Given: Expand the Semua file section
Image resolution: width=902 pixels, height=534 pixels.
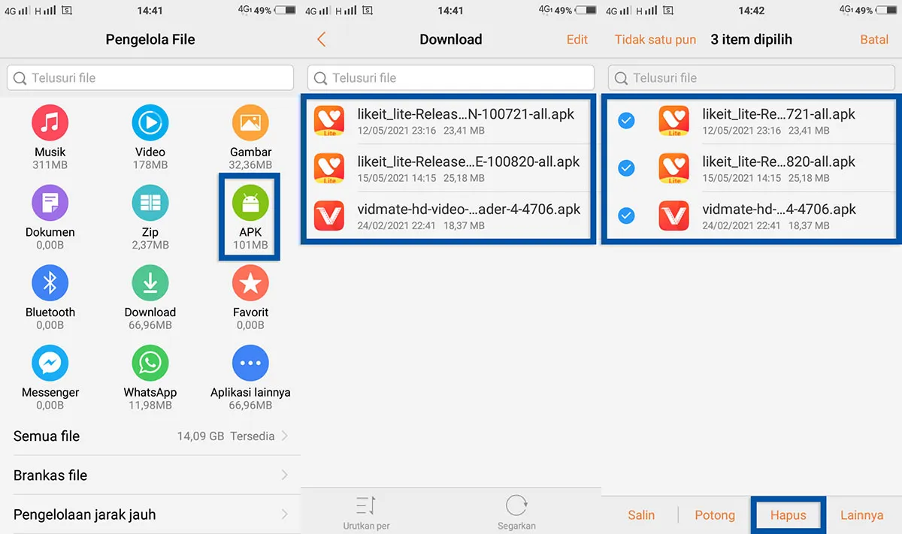Looking at the screenshot, I should tap(150, 436).
